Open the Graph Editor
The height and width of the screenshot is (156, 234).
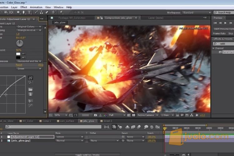click(x=158, y=127)
